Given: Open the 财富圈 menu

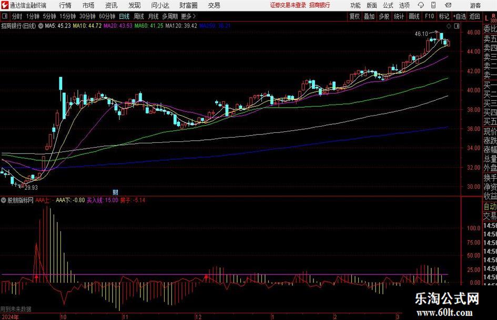Looking at the screenshot, I should [188, 5].
